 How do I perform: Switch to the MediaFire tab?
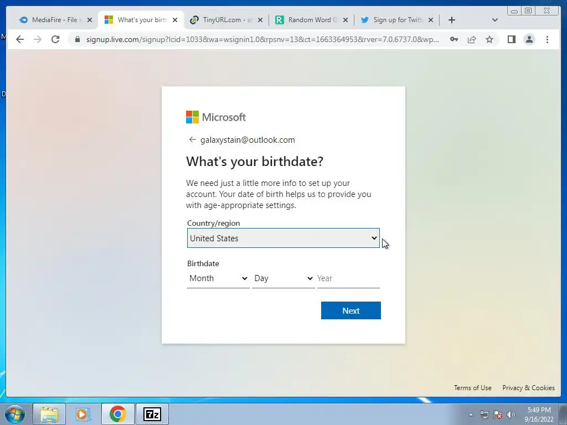click(56, 20)
